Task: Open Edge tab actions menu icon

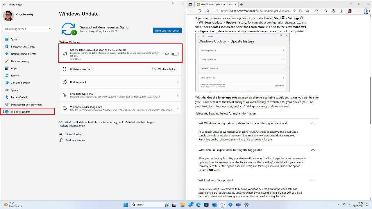Action: pyautogui.click(x=190, y=4)
